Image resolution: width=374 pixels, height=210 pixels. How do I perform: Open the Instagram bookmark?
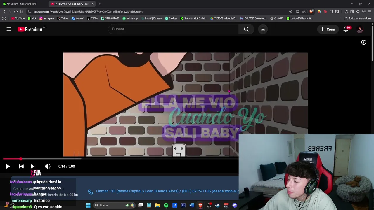click(46, 18)
